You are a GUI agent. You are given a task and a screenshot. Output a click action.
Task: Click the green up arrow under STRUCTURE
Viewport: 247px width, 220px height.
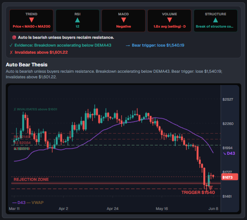click(x=216, y=20)
